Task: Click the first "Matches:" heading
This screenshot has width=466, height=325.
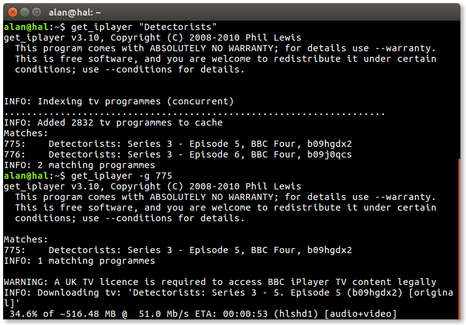Action: coord(26,133)
